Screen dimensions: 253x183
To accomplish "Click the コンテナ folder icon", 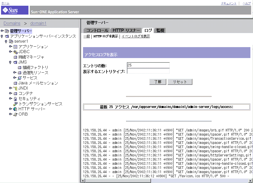I will pos(15,93).
